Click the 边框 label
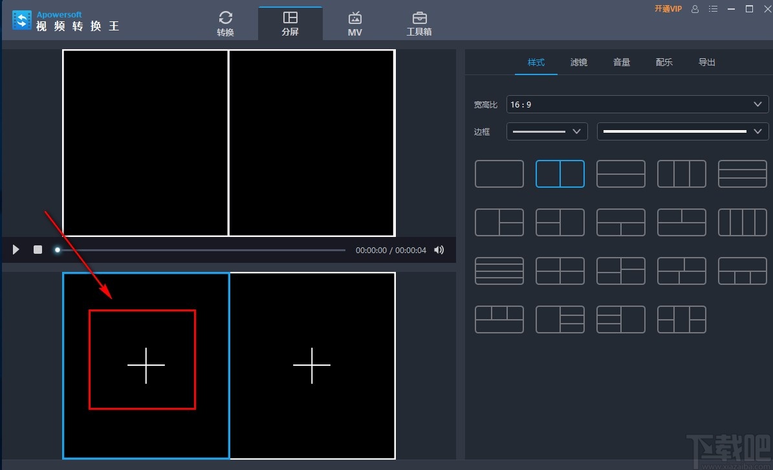The width and height of the screenshot is (773, 470). 482,131
